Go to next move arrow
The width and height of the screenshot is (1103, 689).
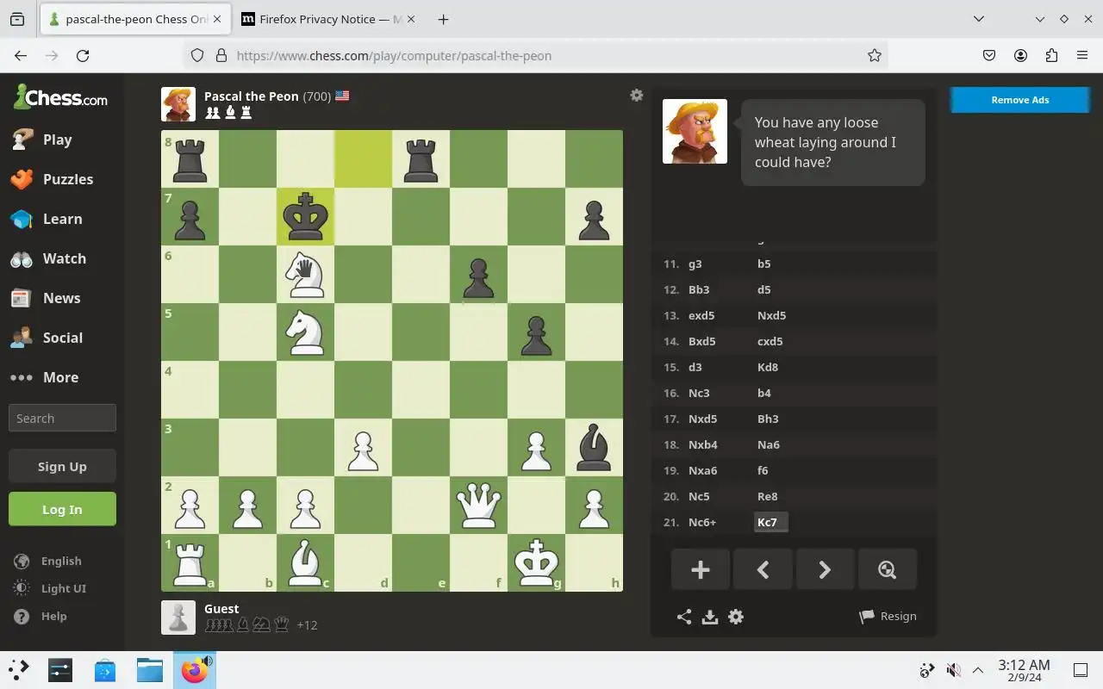825,569
